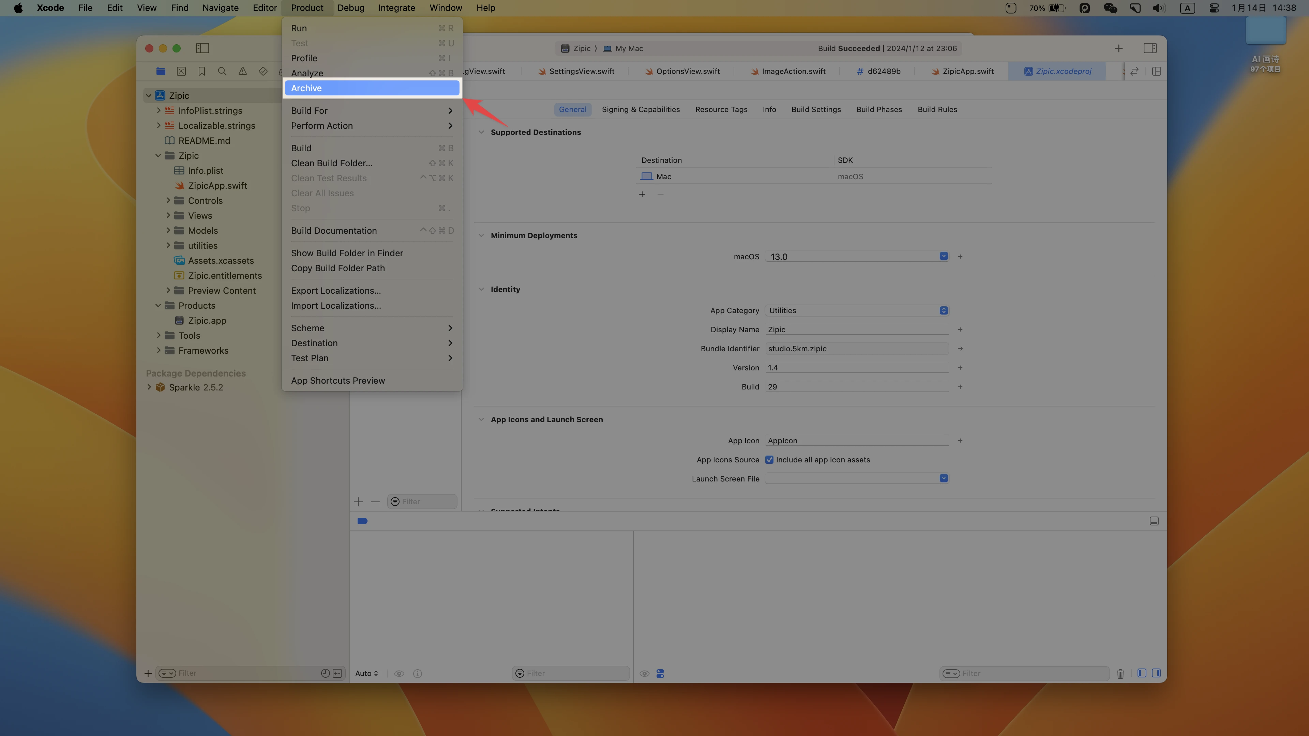The image size is (1309, 736).
Task: Click the Display Name field
Action: (x=857, y=329)
